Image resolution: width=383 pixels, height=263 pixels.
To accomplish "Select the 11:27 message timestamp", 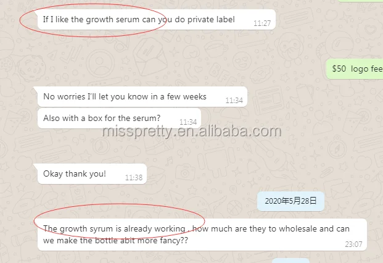I will coord(262,23).
